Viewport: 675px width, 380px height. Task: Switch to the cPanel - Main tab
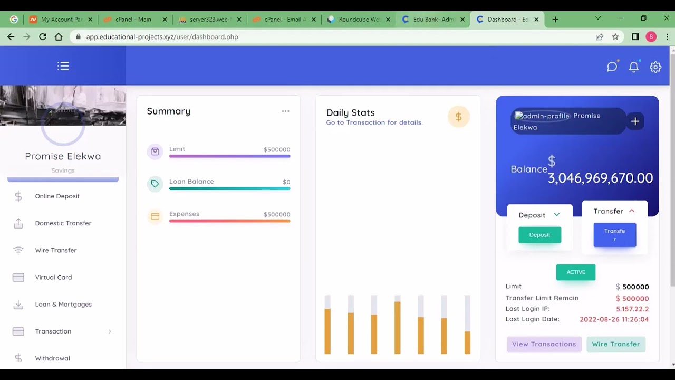(135, 20)
